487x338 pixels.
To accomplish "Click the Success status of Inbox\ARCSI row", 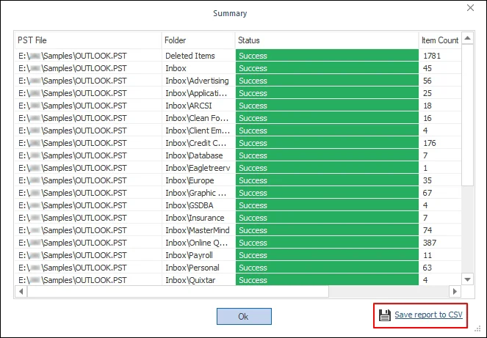I will click(x=327, y=106).
